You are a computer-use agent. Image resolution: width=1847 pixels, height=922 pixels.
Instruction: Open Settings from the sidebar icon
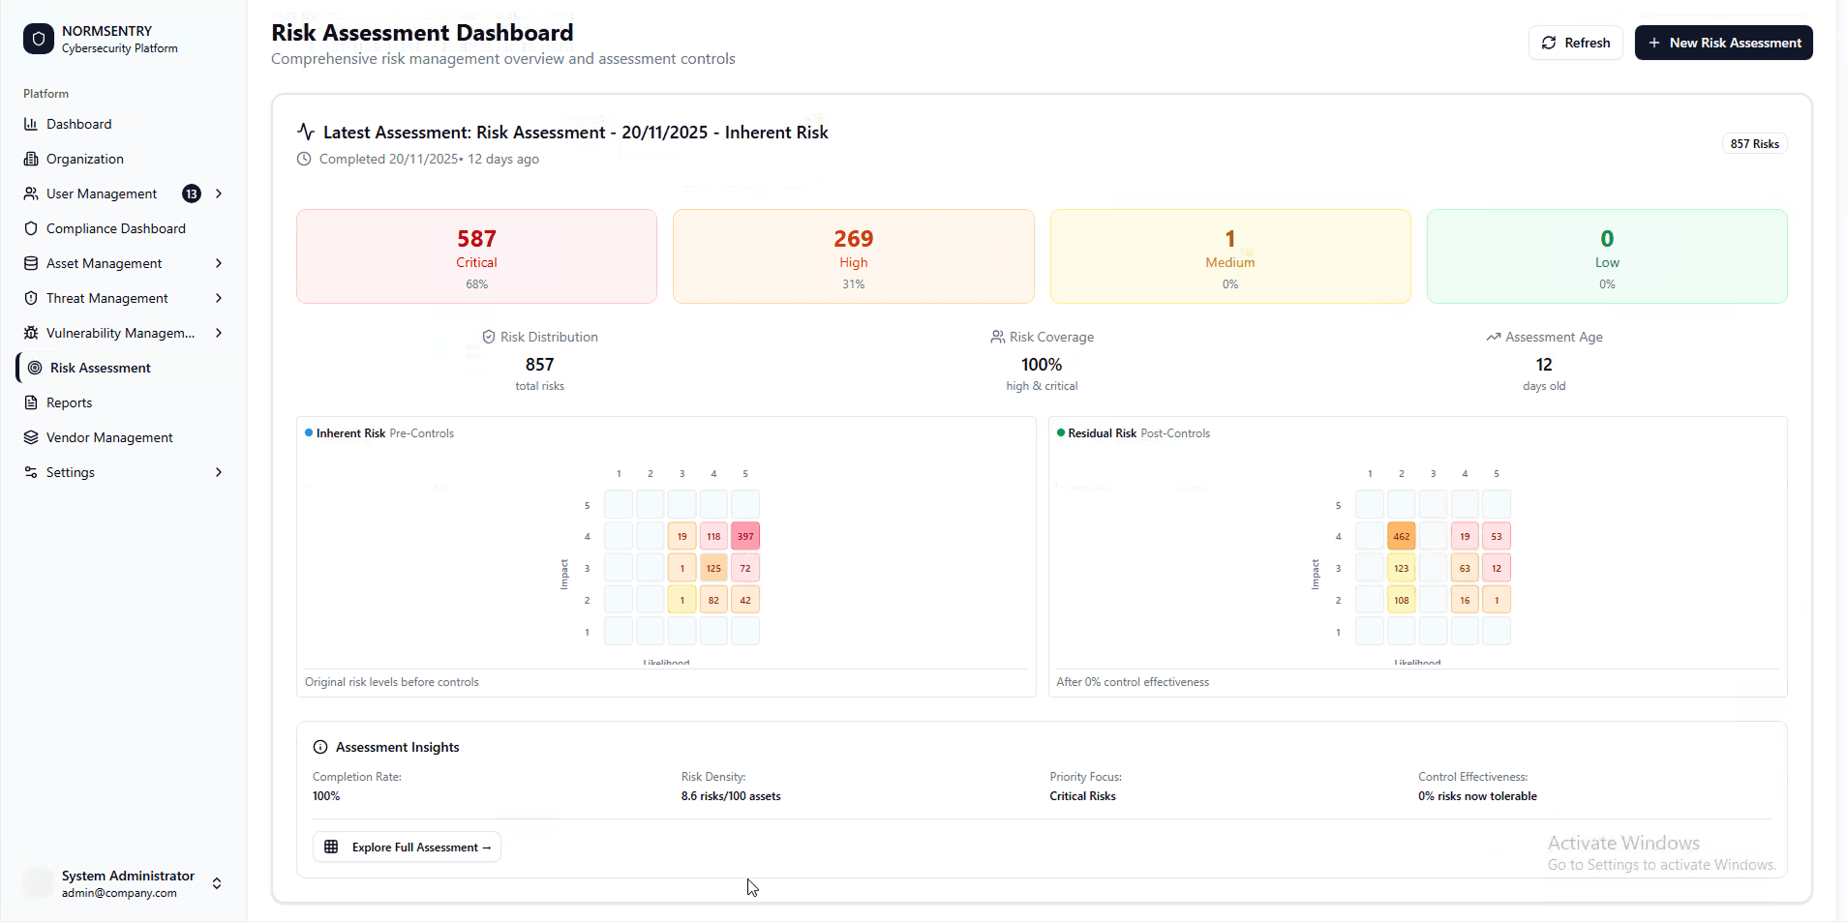[x=32, y=472]
